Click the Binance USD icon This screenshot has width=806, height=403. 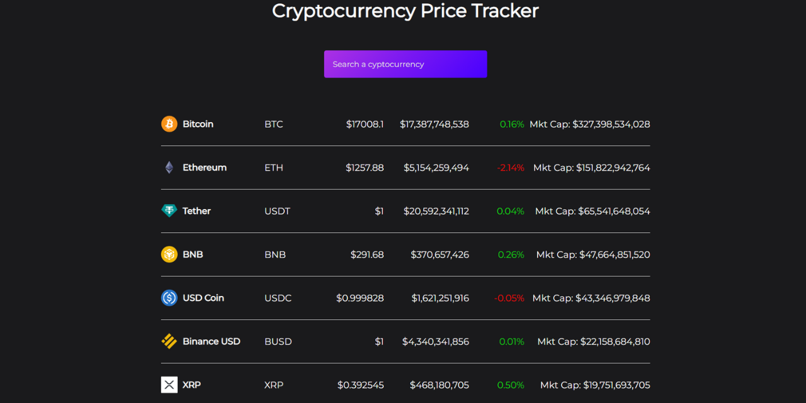[x=169, y=341]
